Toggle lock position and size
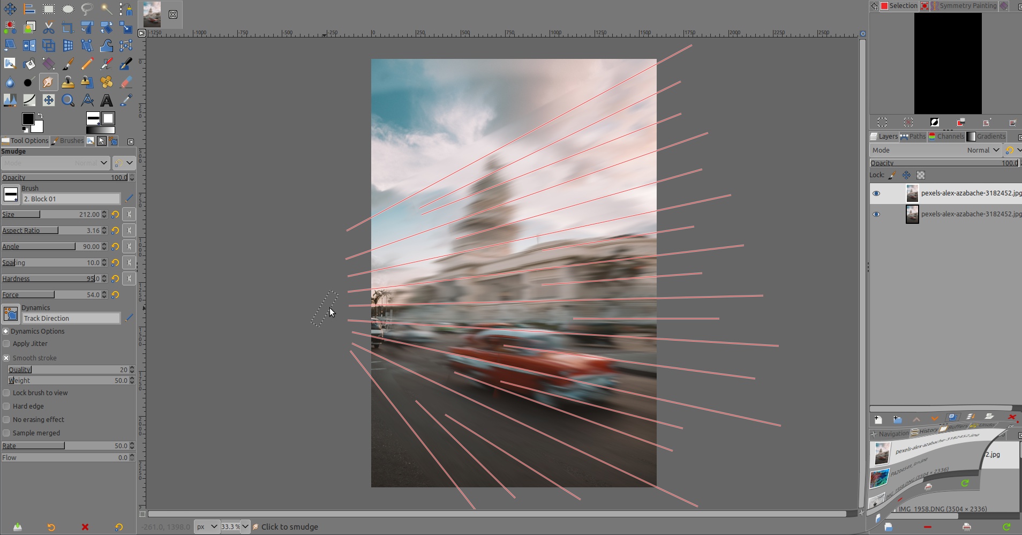Image resolution: width=1022 pixels, height=535 pixels. pos(906,175)
